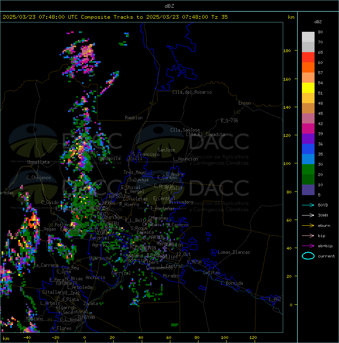Select the bottom slate-purple swatch near label 5
339x343 pixels.
308,190
